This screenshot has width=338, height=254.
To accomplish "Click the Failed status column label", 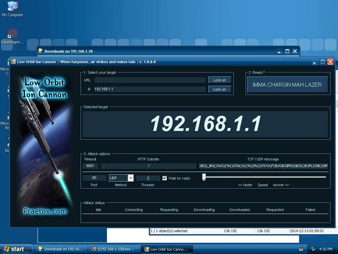I will [310, 210].
